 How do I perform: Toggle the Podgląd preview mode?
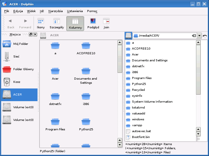pos(93,23)
